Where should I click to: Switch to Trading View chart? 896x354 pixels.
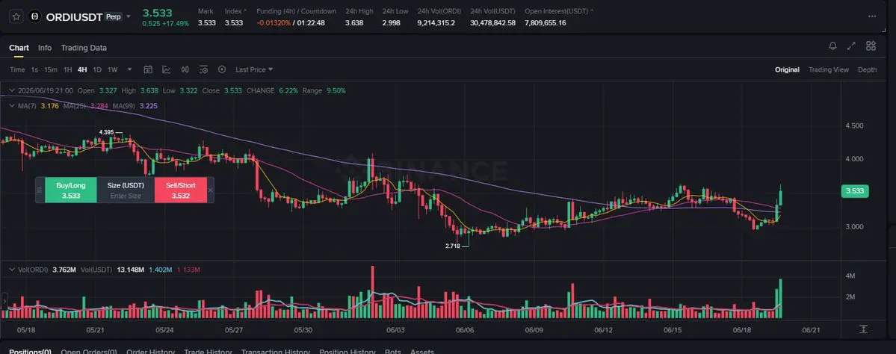[829, 69]
